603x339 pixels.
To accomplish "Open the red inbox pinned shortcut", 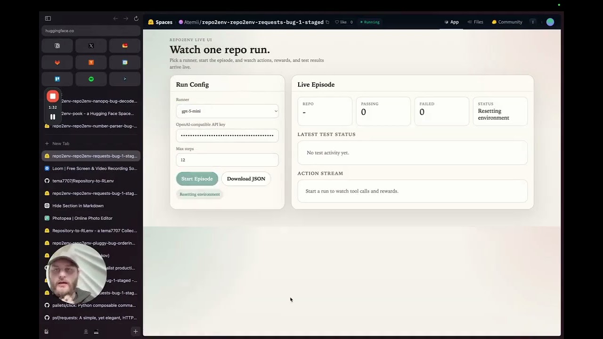I will click(125, 46).
